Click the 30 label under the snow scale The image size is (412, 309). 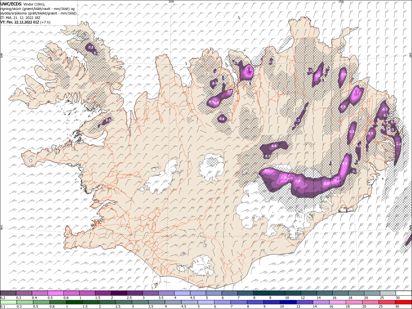(398, 298)
